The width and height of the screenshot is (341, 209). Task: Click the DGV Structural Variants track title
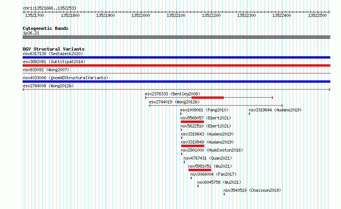point(54,49)
